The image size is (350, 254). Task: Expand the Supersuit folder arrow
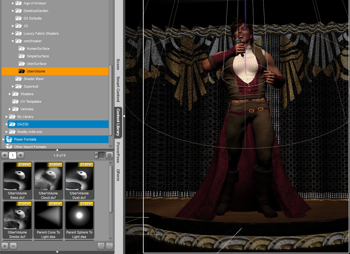point(13,86)
